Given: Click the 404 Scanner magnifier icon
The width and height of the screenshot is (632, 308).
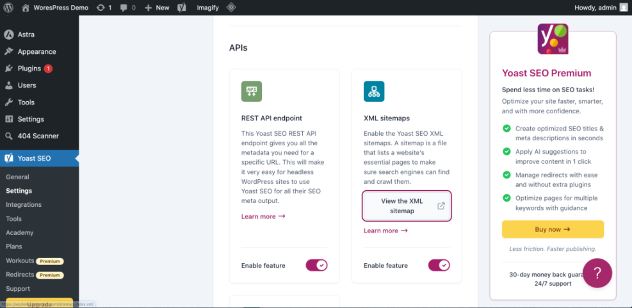Looking at the screenshot, I should pyautogui.click(x=9, y=136).
